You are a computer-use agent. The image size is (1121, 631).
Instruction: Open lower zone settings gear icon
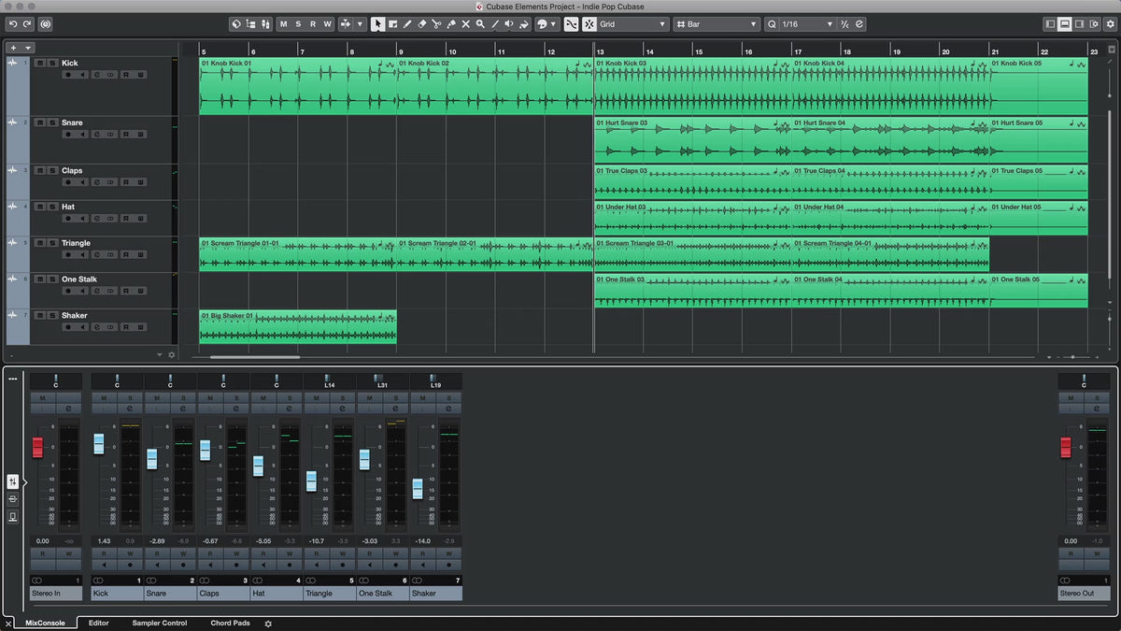coord(268,624)
